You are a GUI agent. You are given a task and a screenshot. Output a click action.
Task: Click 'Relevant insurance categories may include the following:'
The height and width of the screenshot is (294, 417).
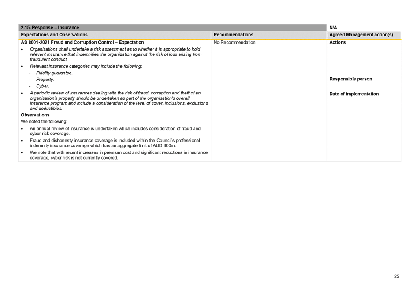click(x=86, y=66)
